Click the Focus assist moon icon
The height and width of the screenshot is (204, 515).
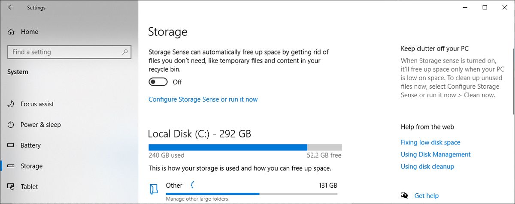coord(11,104)
